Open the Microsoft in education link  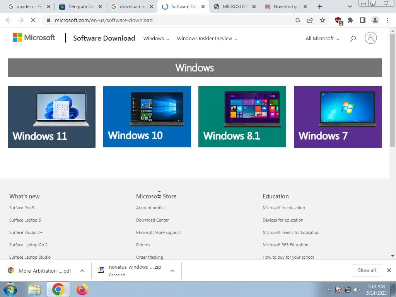[x=283, y=208]
